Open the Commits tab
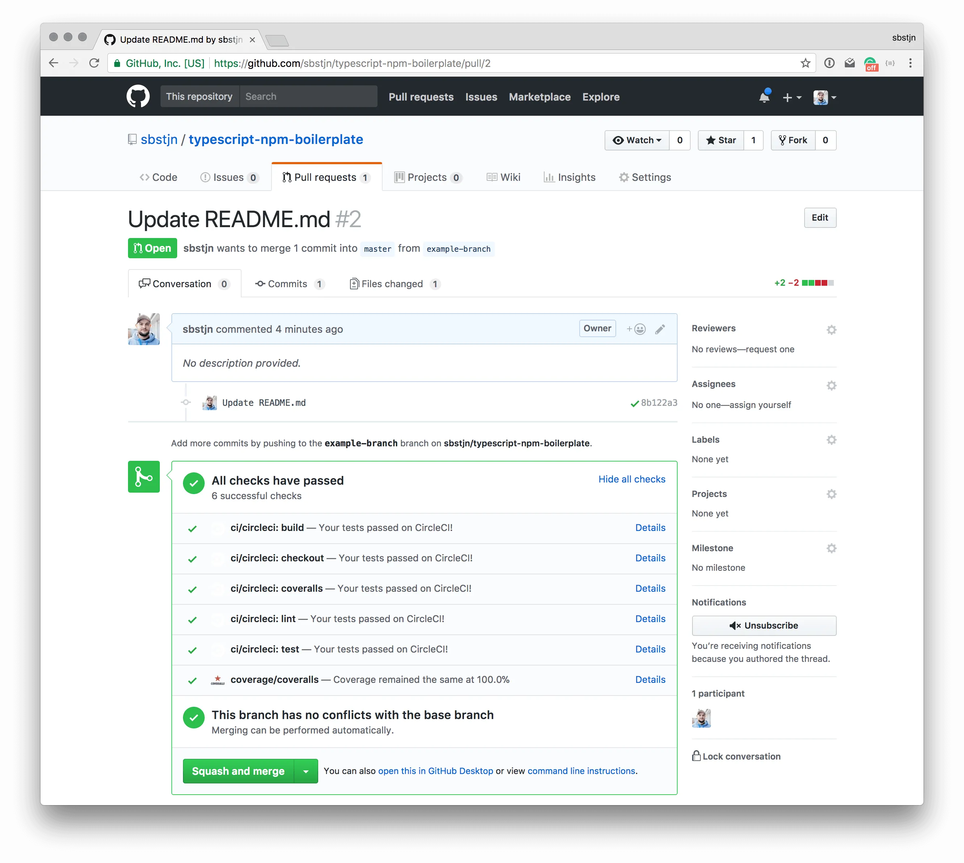The width and height of the screenshot is (964, 863). [287, 284]
